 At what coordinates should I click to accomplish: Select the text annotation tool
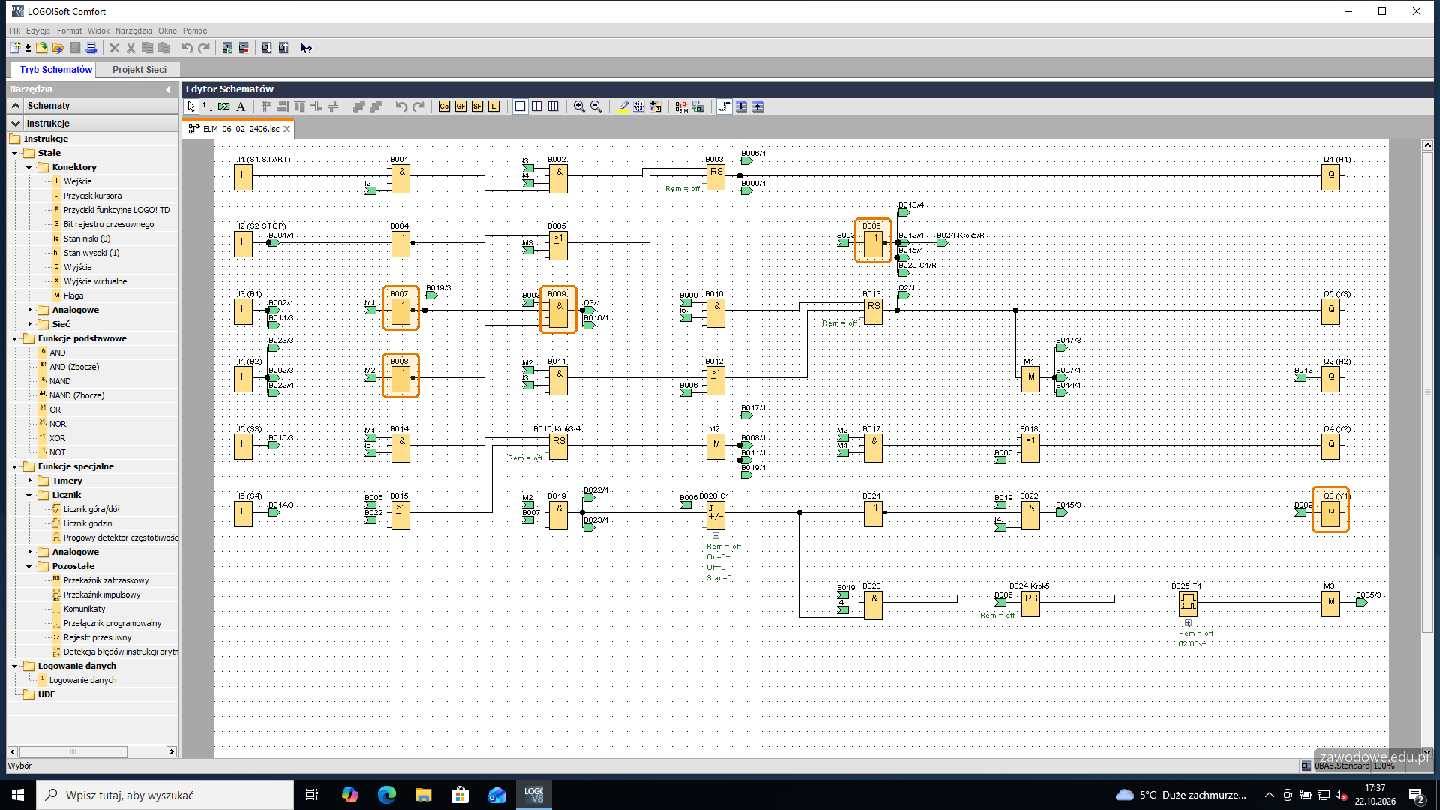[x=241, y=106]
